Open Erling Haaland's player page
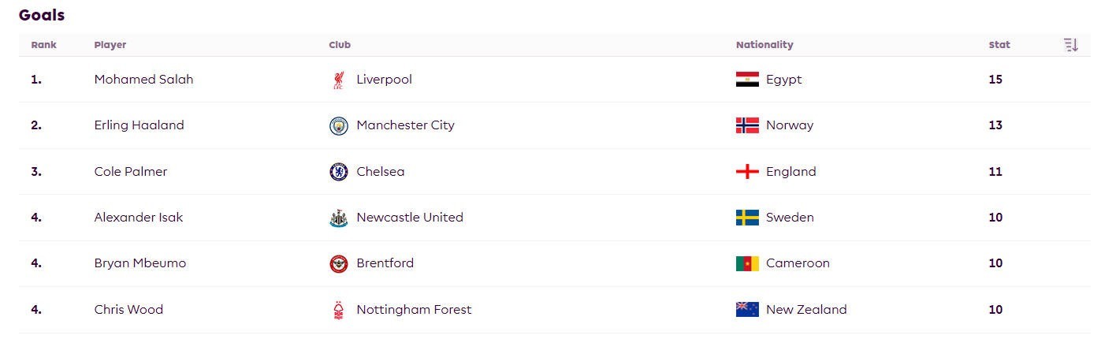The width and height of the screenshot is (1101, 339). point(139,125)
